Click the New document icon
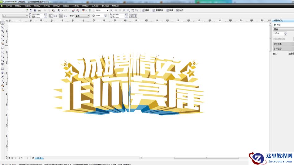Image resolution: width=294 pixels, height=165 pixels. [x=27, y=10]
